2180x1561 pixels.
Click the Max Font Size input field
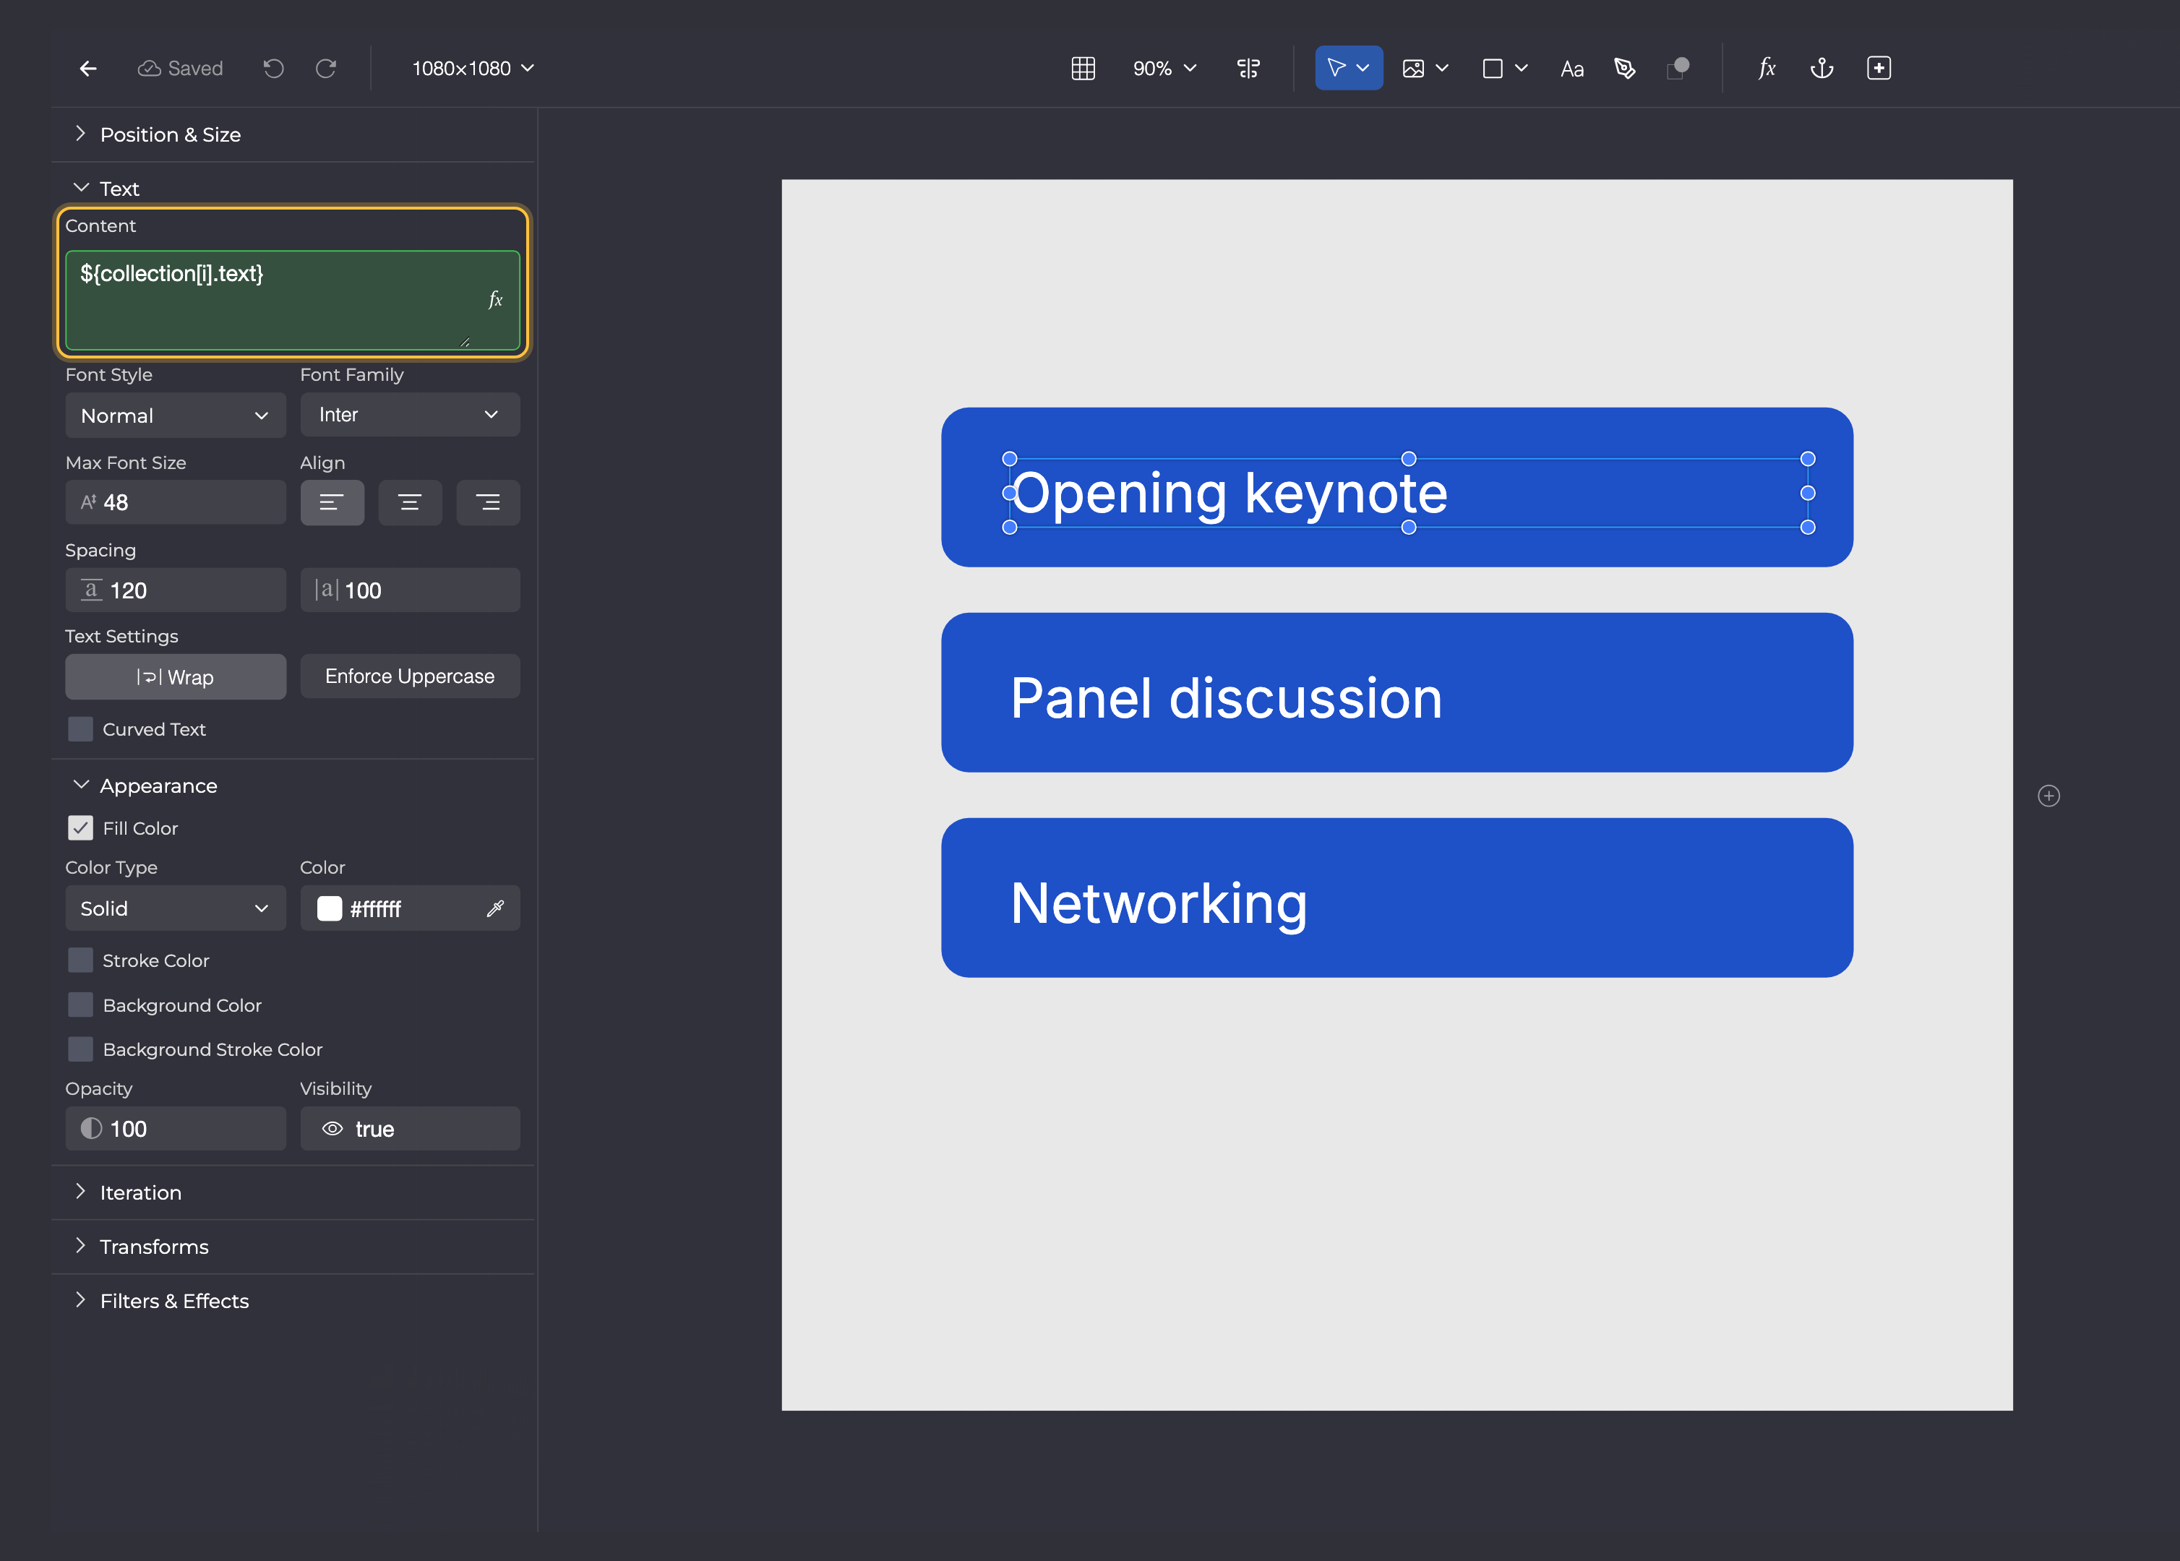click(x=176, y=503)
